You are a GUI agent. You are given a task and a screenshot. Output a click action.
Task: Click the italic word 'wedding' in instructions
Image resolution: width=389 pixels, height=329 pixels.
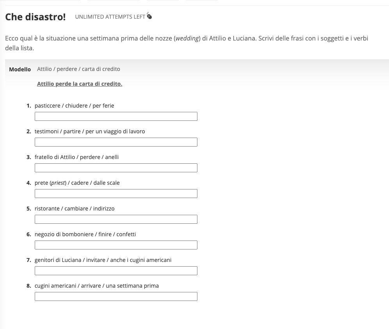(187, 39)
